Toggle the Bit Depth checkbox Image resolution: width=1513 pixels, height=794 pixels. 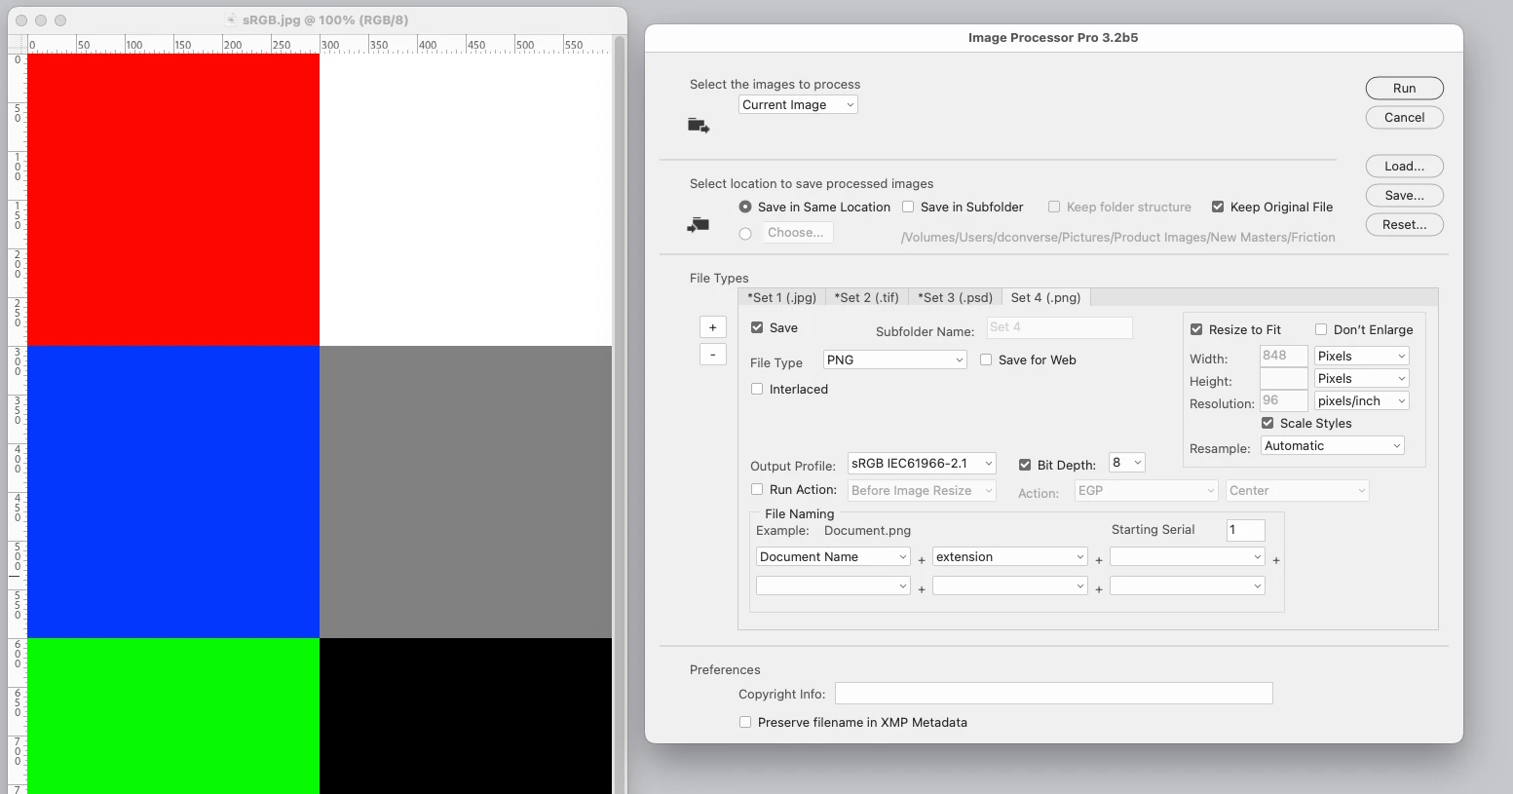(1025, 465)
